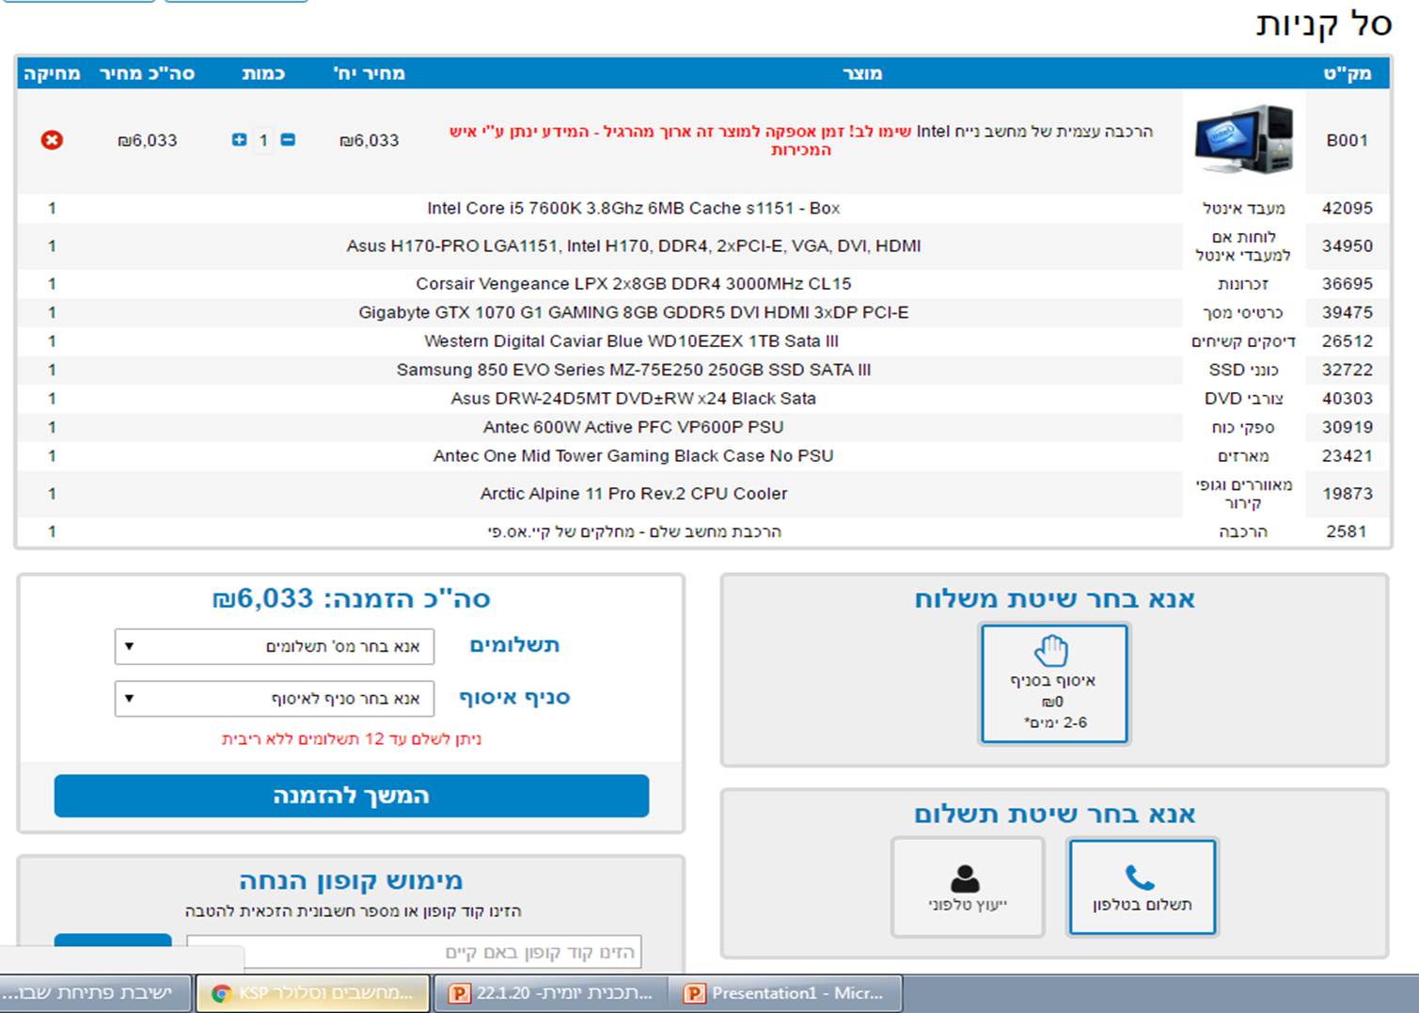This screenshot has height=1013, width=1419.
Task: Focus the coupon code input field
Action: point(414,952)
